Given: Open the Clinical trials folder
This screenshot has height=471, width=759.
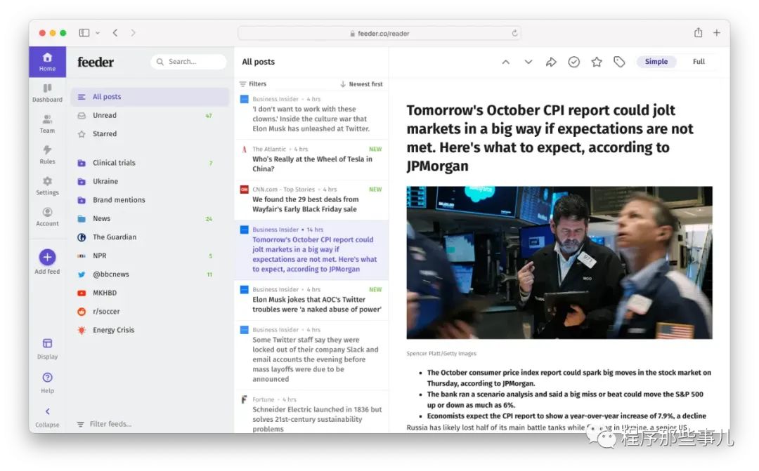Looking at the screenshot, I should 150,162.
